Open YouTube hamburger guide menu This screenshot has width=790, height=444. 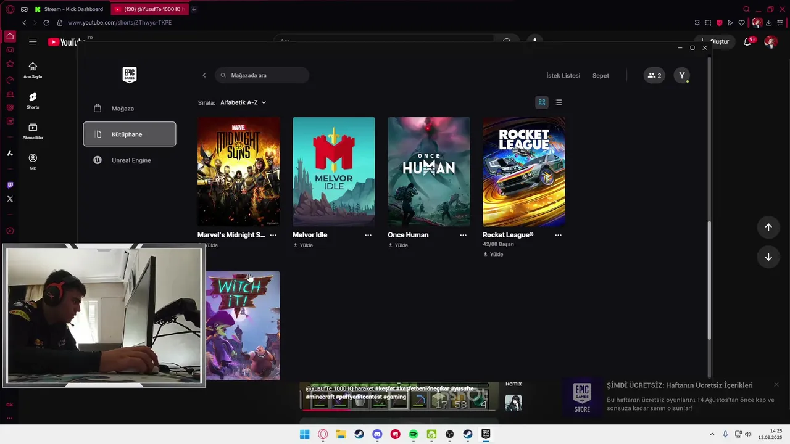point(33,42)
